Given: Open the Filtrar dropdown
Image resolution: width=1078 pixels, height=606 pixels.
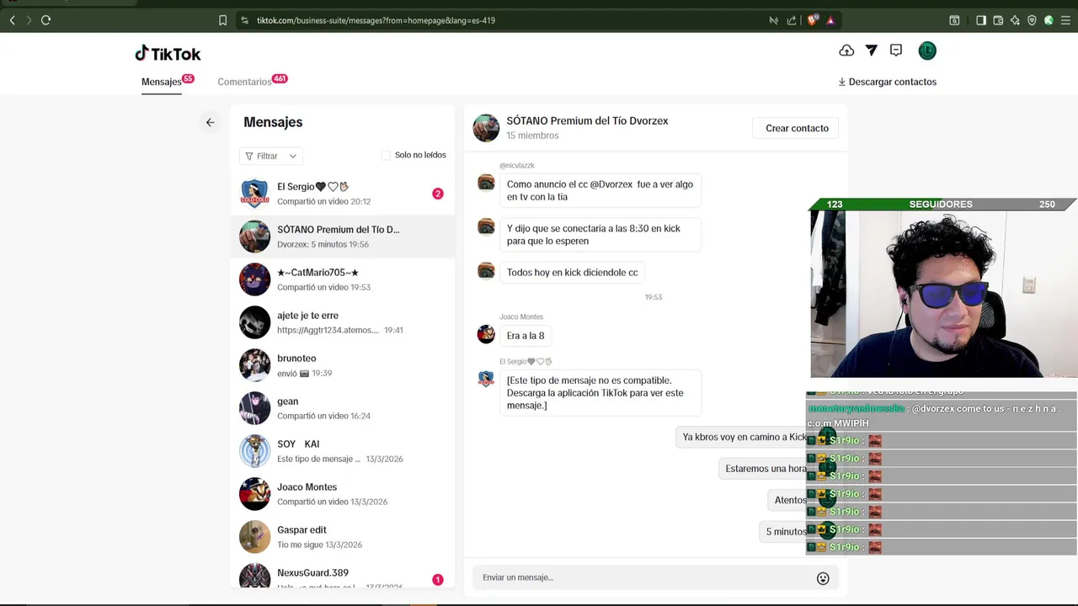Looking at the screenshot, I should coord(271,156).
